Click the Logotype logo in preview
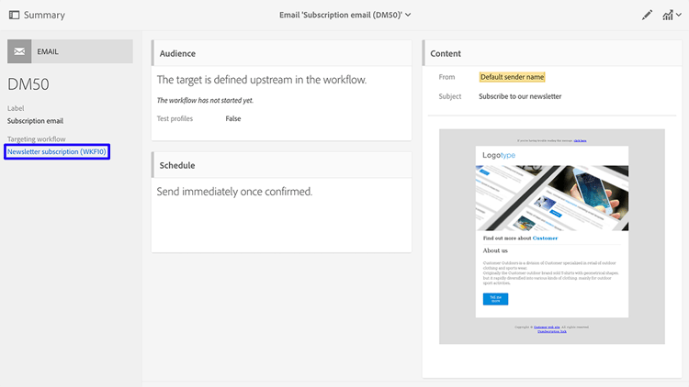Screen dimensions: 689x387 coord(500,156)
